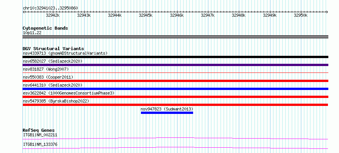The width and height of the screenshot is (339, 153).
Task: Click the purple nsv6582027 variant bar
Action: tap(175, 65)
